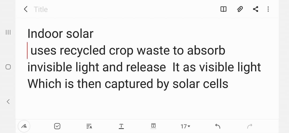This screenshot has width=289, height=133.
Task: Open the three-dot more options menu
Action: tap(268, 9)
